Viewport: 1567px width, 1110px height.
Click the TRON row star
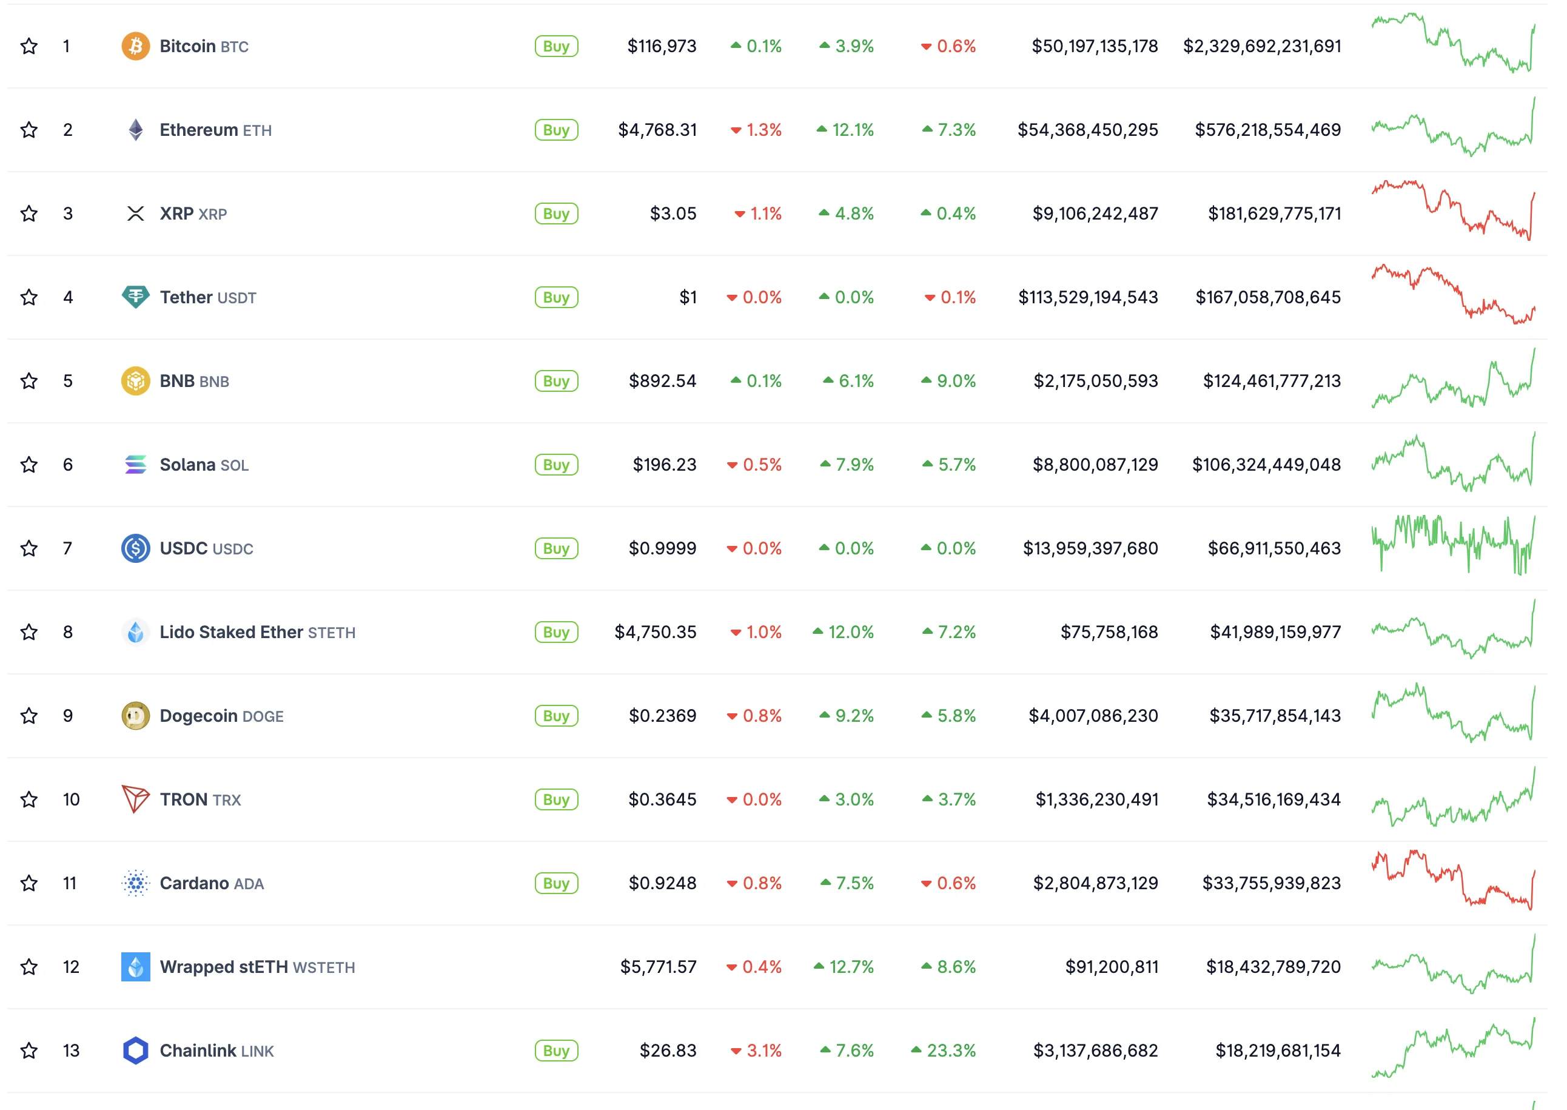pos(29,799)
